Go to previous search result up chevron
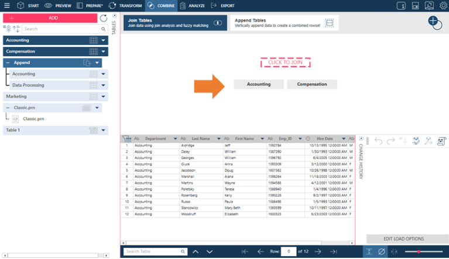Image resolution: width=449 pixels, height=259 pixels. click(x=196, y=251)
